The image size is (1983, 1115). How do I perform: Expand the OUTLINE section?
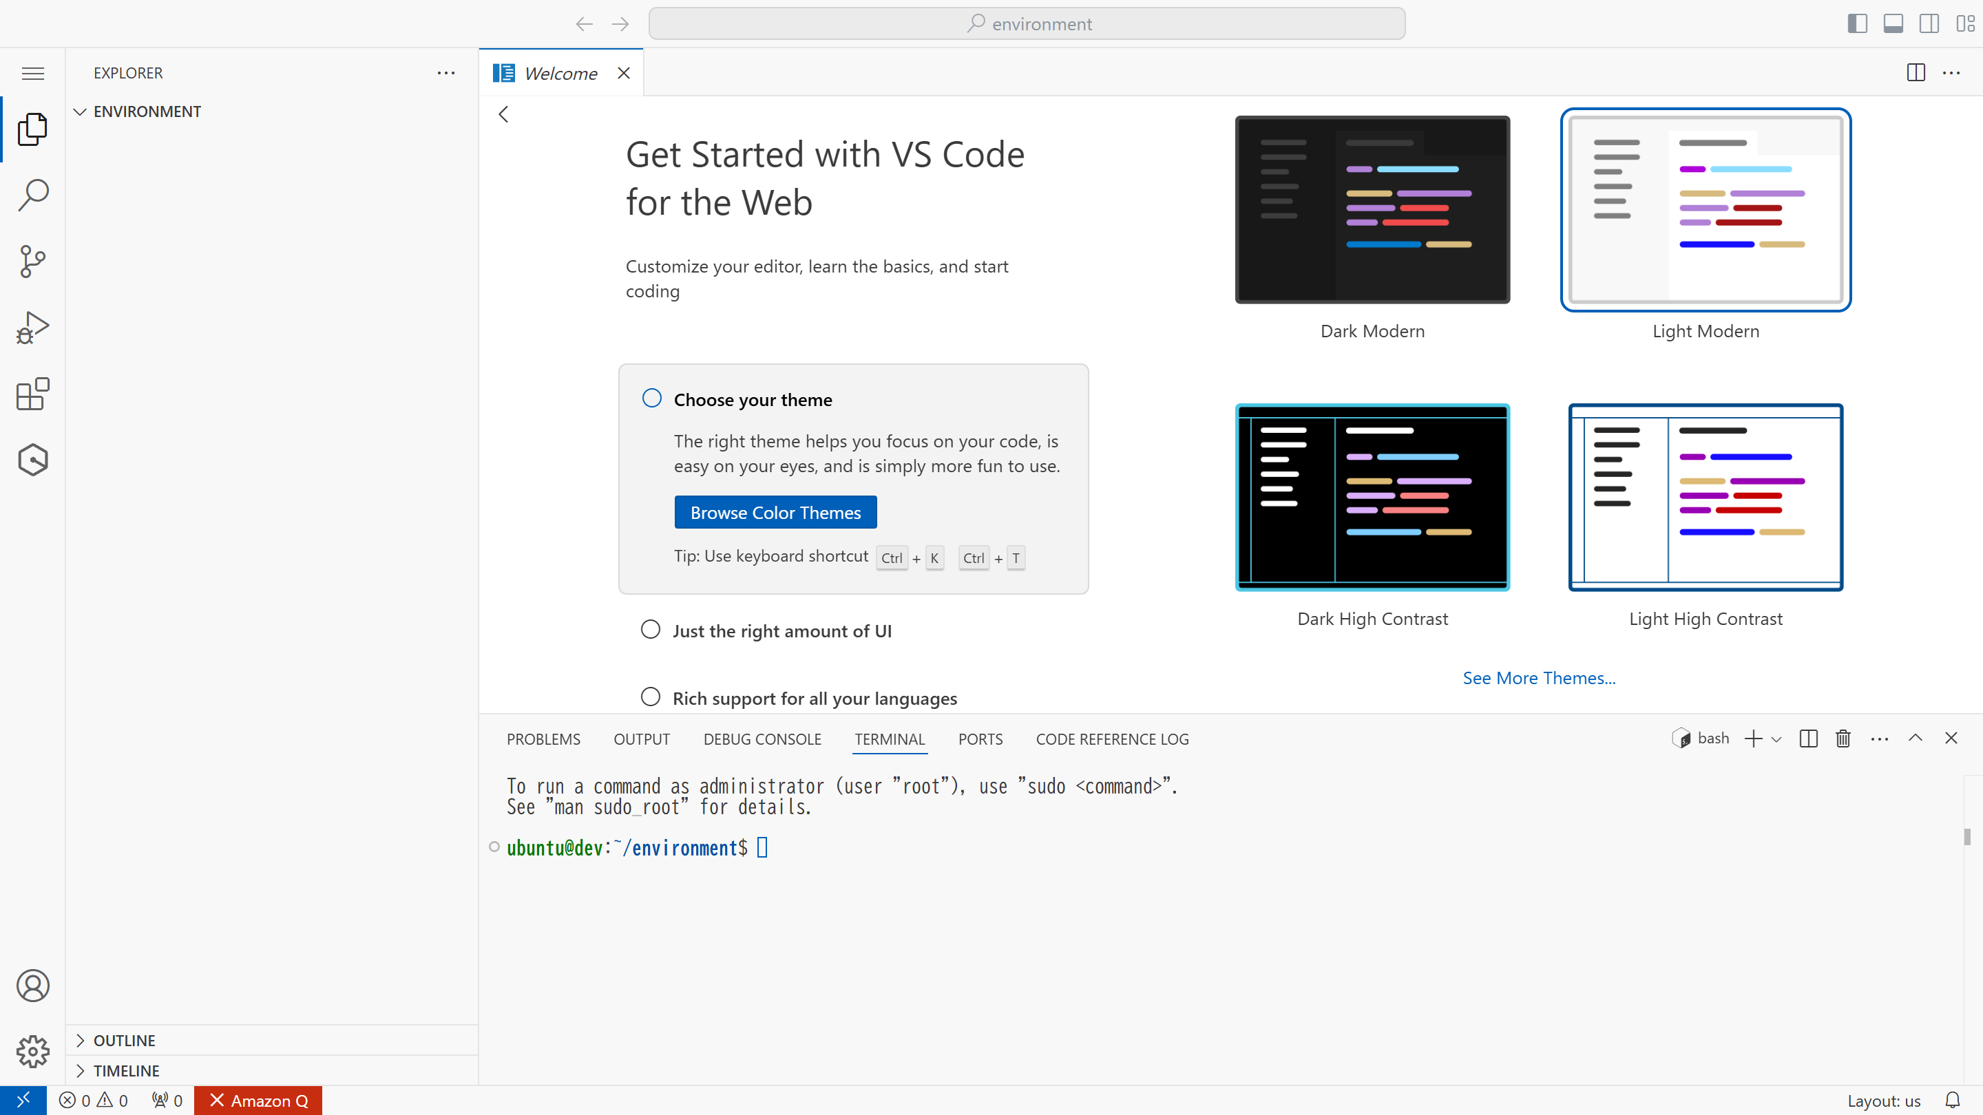[x=124, y=1041]
